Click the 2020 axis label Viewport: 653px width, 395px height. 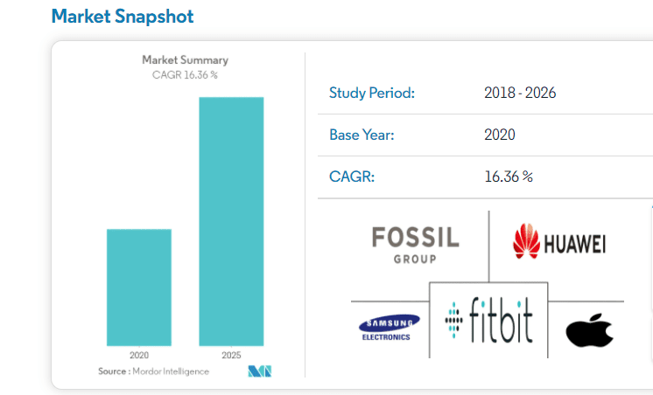pyautogui.click(x=138, y=355)
